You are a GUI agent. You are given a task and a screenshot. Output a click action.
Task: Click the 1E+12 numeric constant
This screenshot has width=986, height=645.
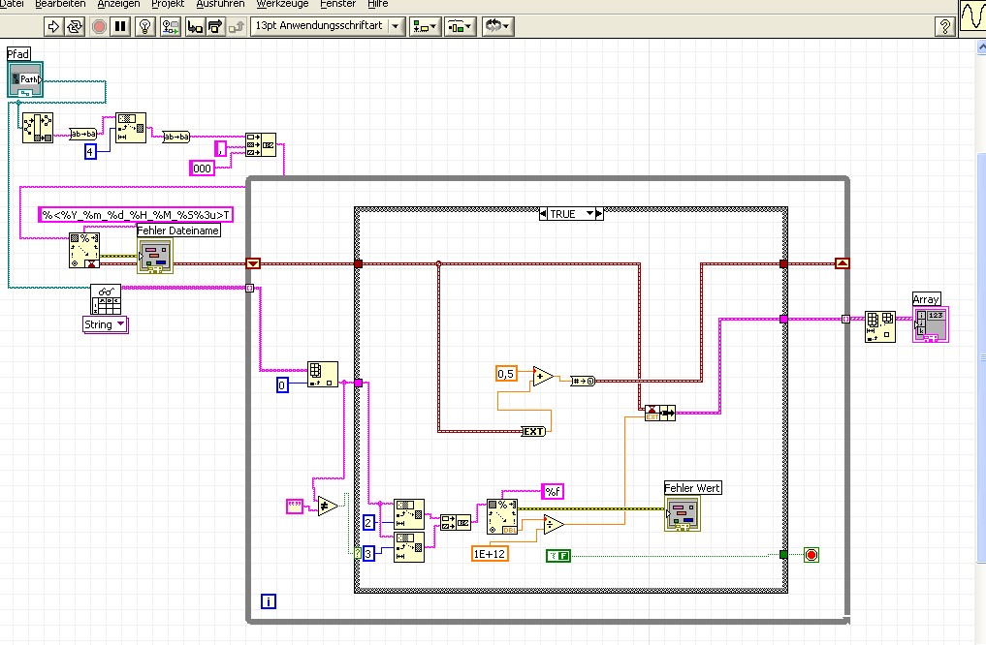490,553
